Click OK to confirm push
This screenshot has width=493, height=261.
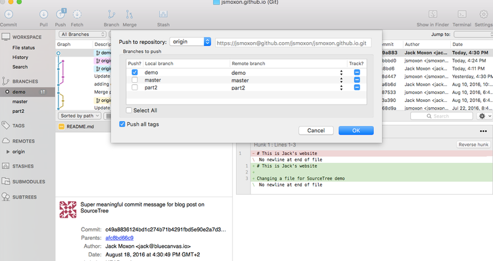click(x=356, y=130)
